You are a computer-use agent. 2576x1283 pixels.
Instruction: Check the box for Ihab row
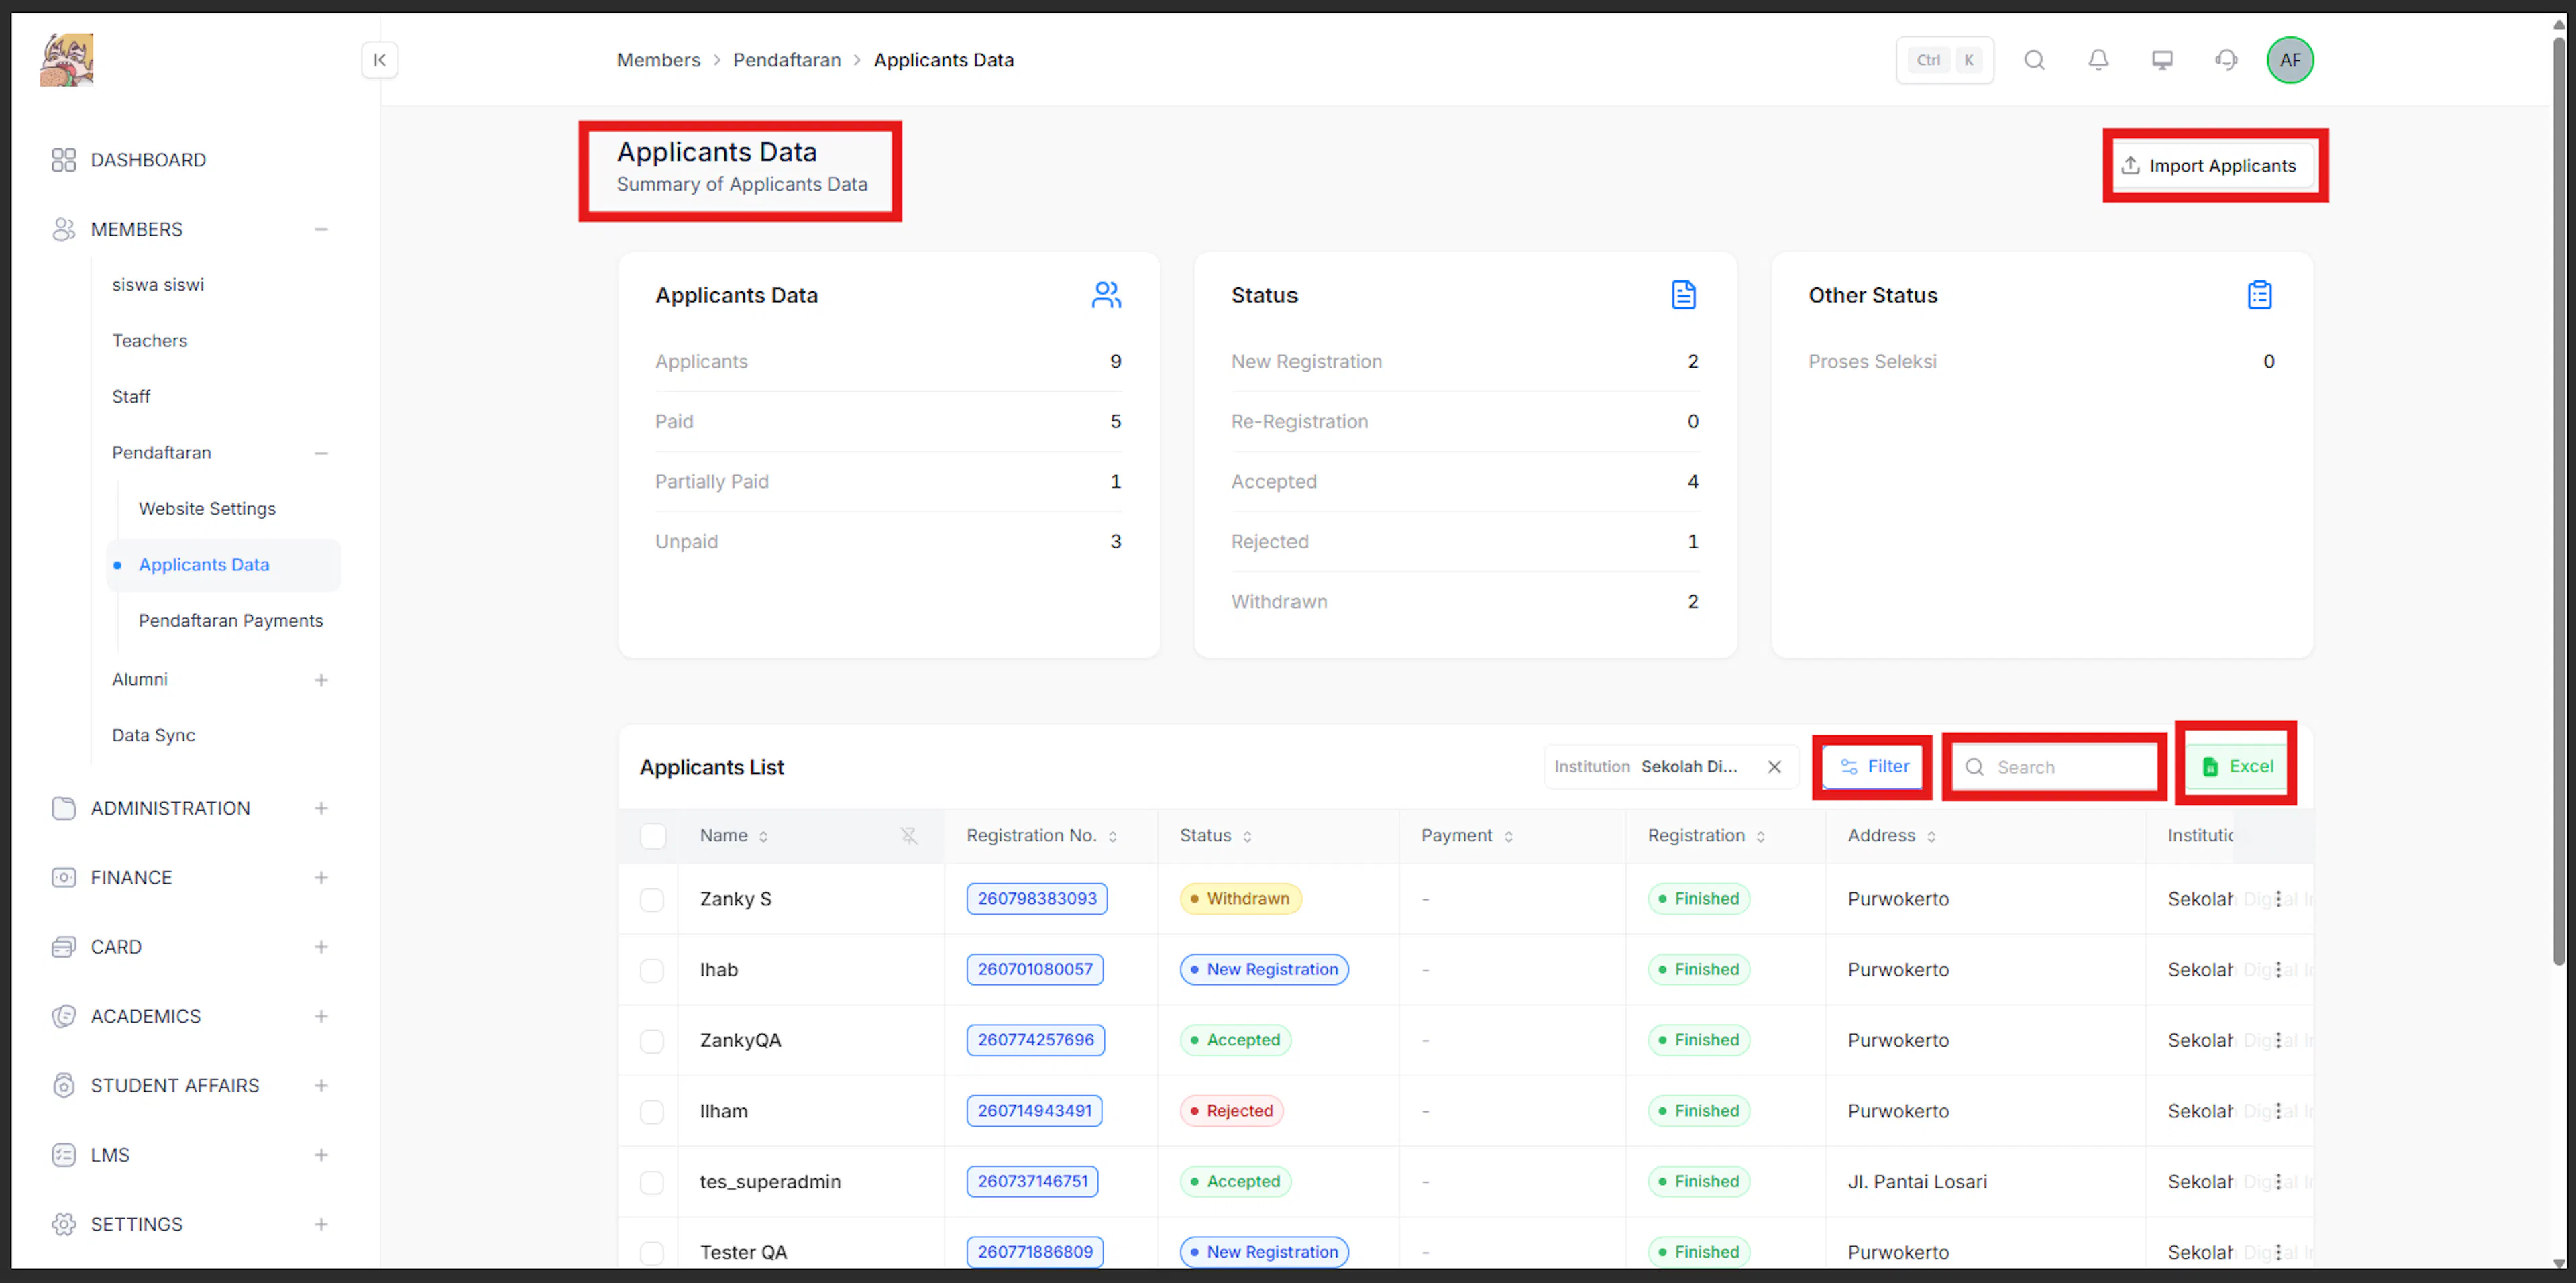[x=652, y=970]
